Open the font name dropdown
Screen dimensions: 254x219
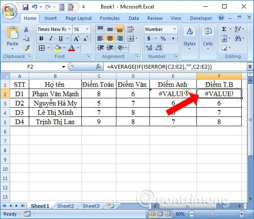69,29
